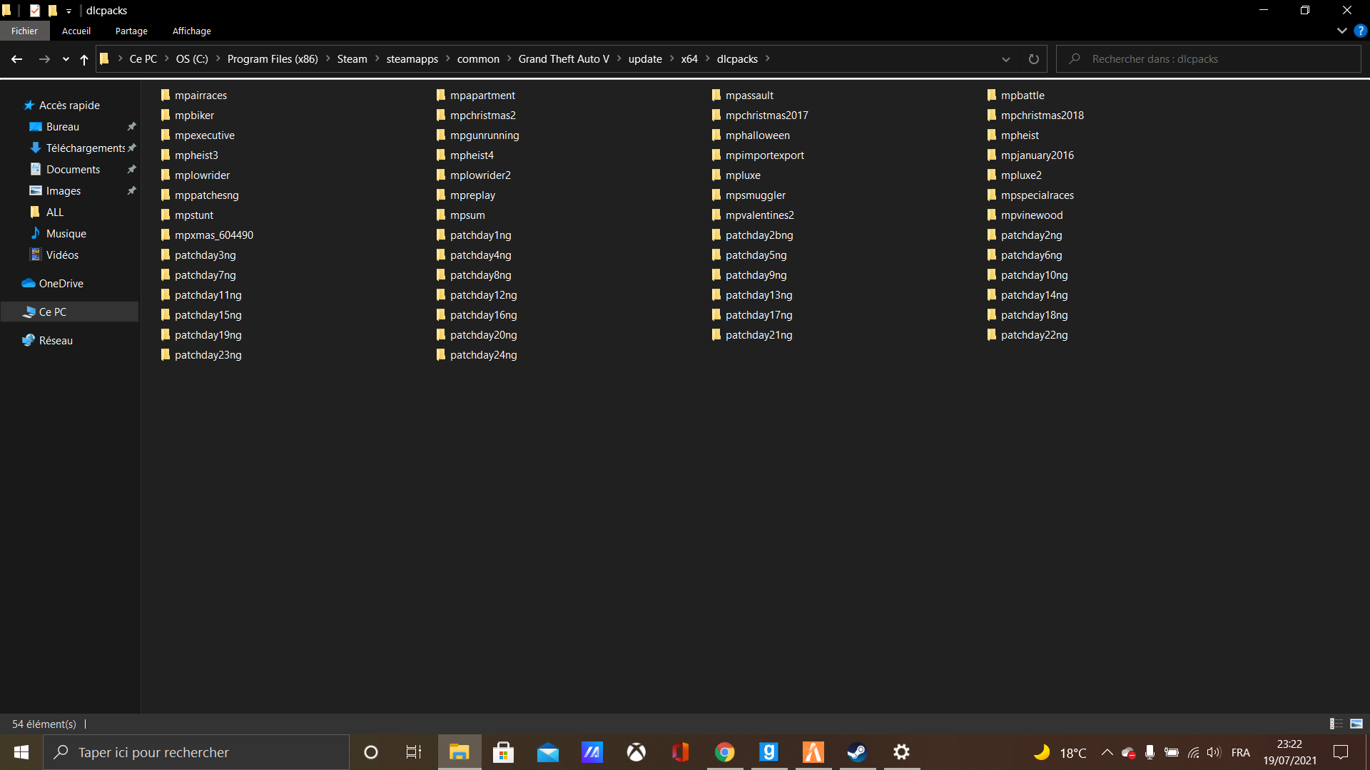This screenshot has width=1370, height=770.
Task: Switch to large thumbnails view icon
Action: coord(1356,724)
